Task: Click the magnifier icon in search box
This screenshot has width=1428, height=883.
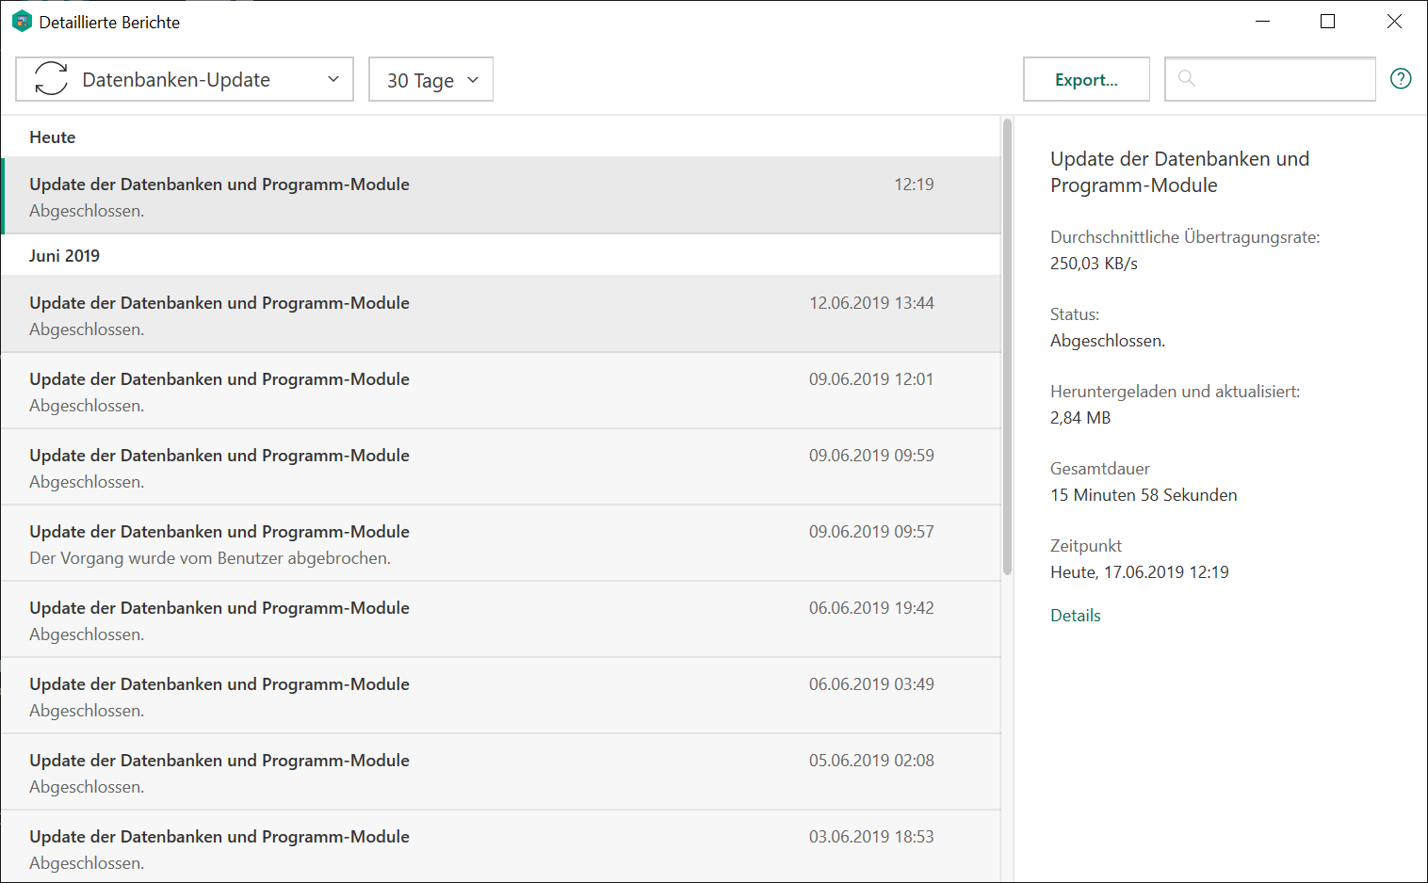Action: [1187, 78]
